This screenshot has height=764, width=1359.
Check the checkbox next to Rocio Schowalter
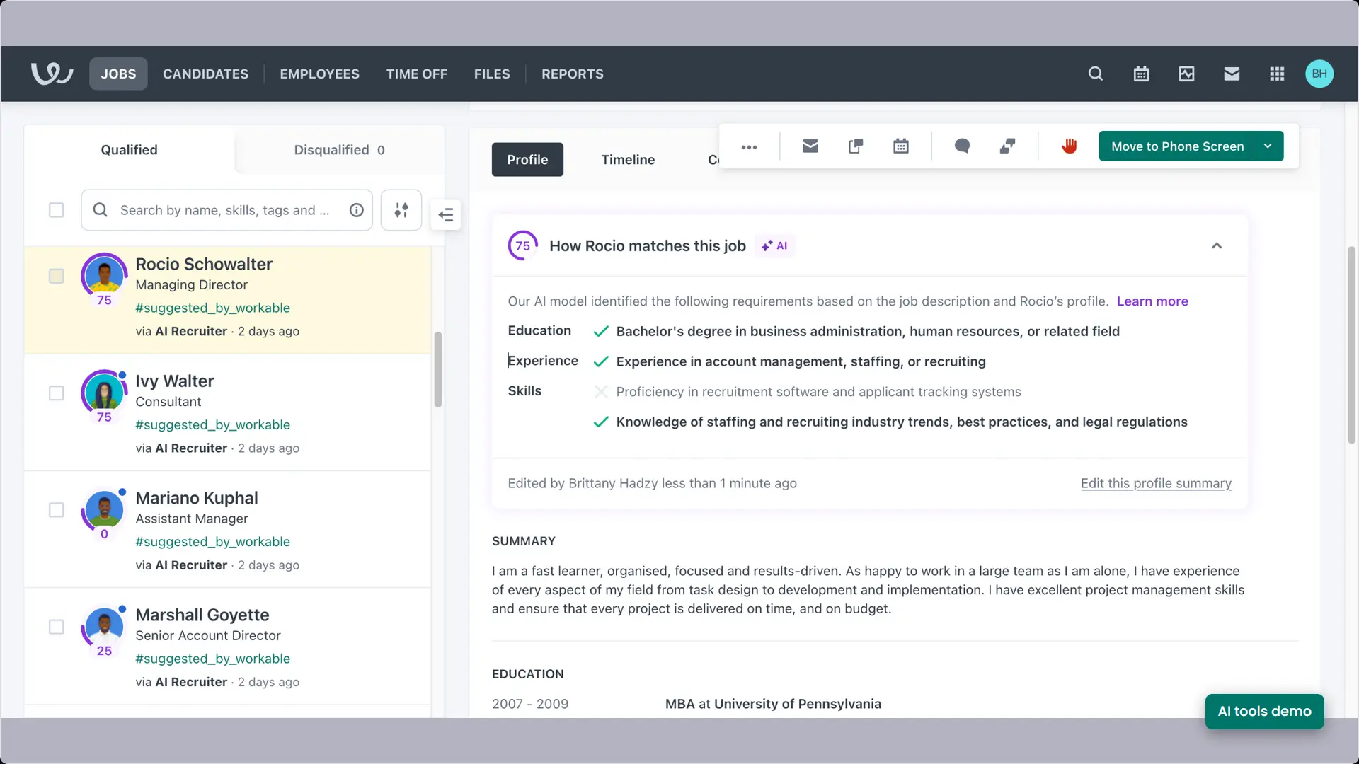pos(56,276)
